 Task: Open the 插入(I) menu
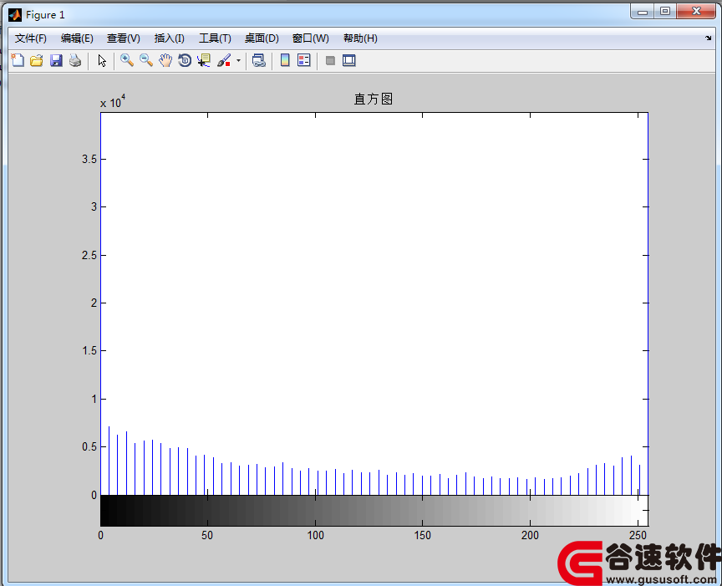click(x=169, y=38)
